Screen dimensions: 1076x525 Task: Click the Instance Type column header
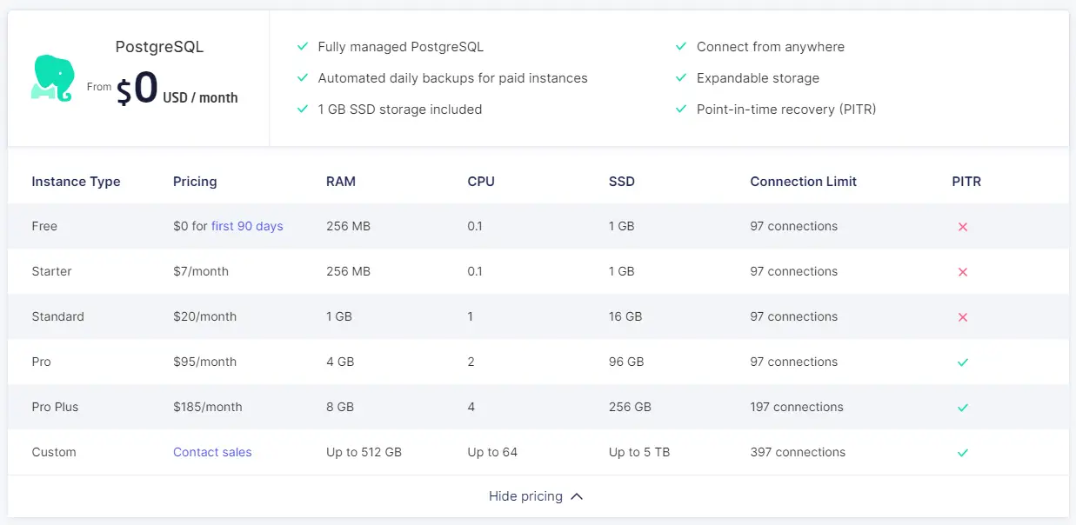(x=76, y=182)
